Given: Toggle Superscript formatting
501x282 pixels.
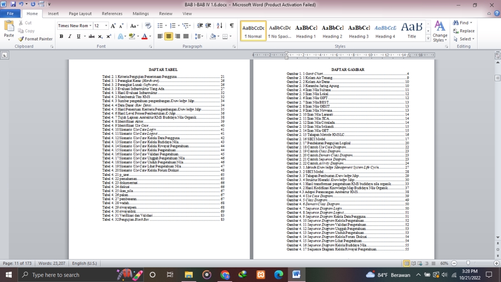Looking at the screenshot, I should 109,37.
